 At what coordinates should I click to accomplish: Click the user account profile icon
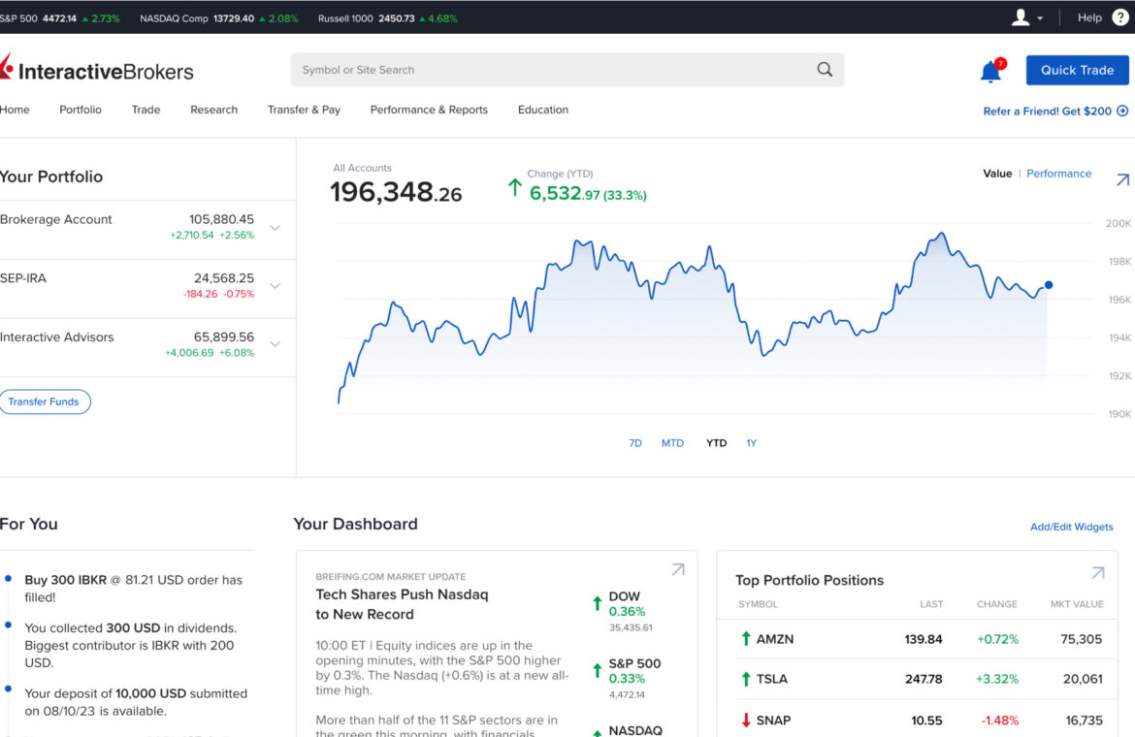[x=1021, y=17]
